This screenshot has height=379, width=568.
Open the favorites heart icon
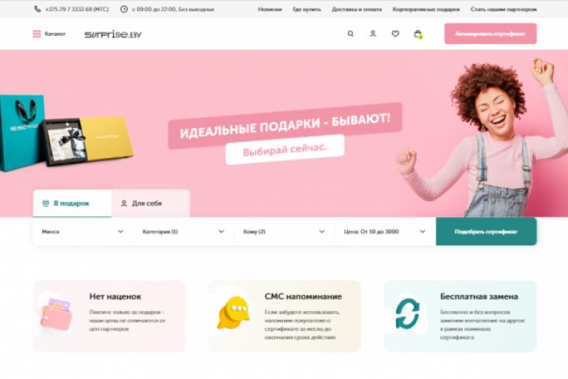point(395,34)
